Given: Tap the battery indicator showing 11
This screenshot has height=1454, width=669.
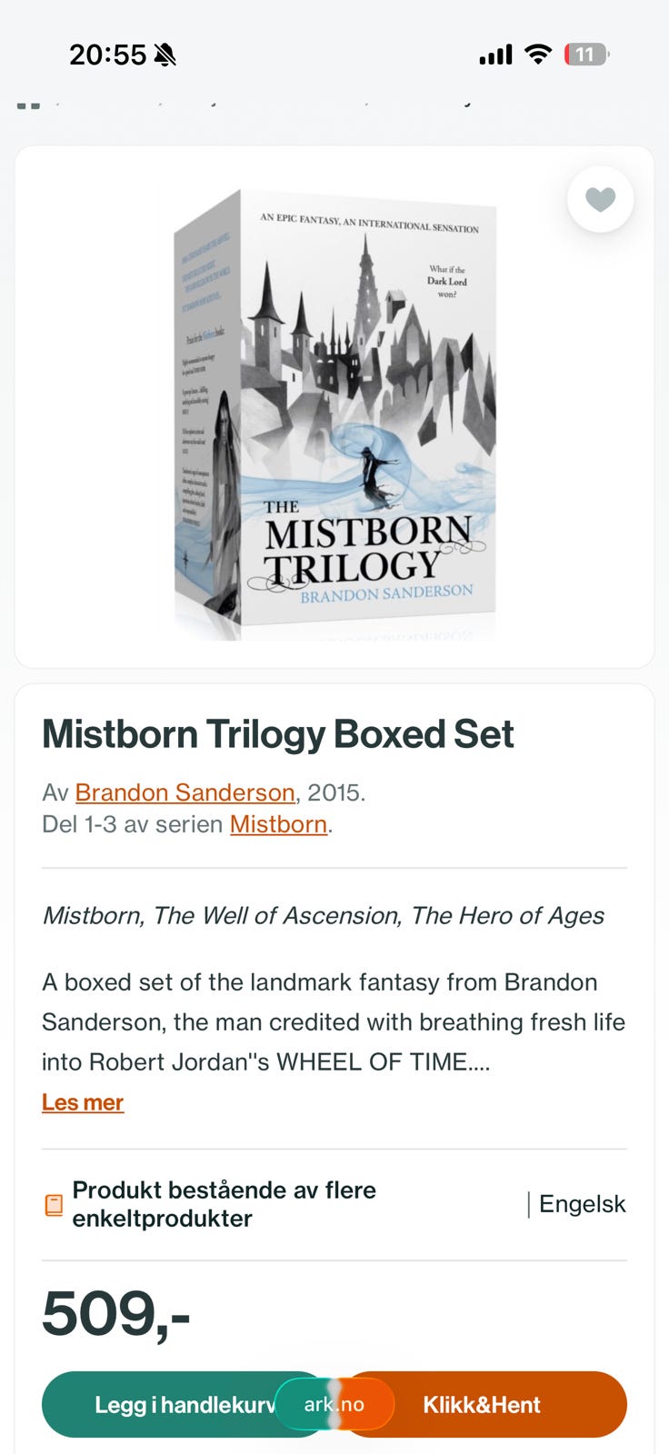Looking at the screenshot, I should click(x=586, y=55).
